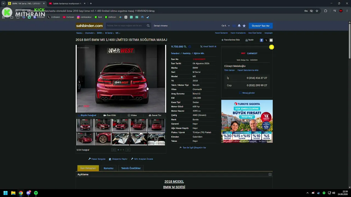351x197 pixels.
Task: Share the listing on Facebook
Action: pos(261,40)
